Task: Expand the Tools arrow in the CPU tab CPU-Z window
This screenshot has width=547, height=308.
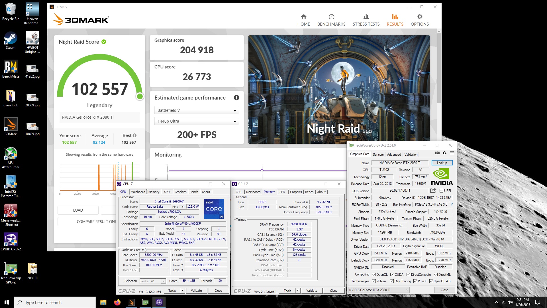Action: pos(183,291)
